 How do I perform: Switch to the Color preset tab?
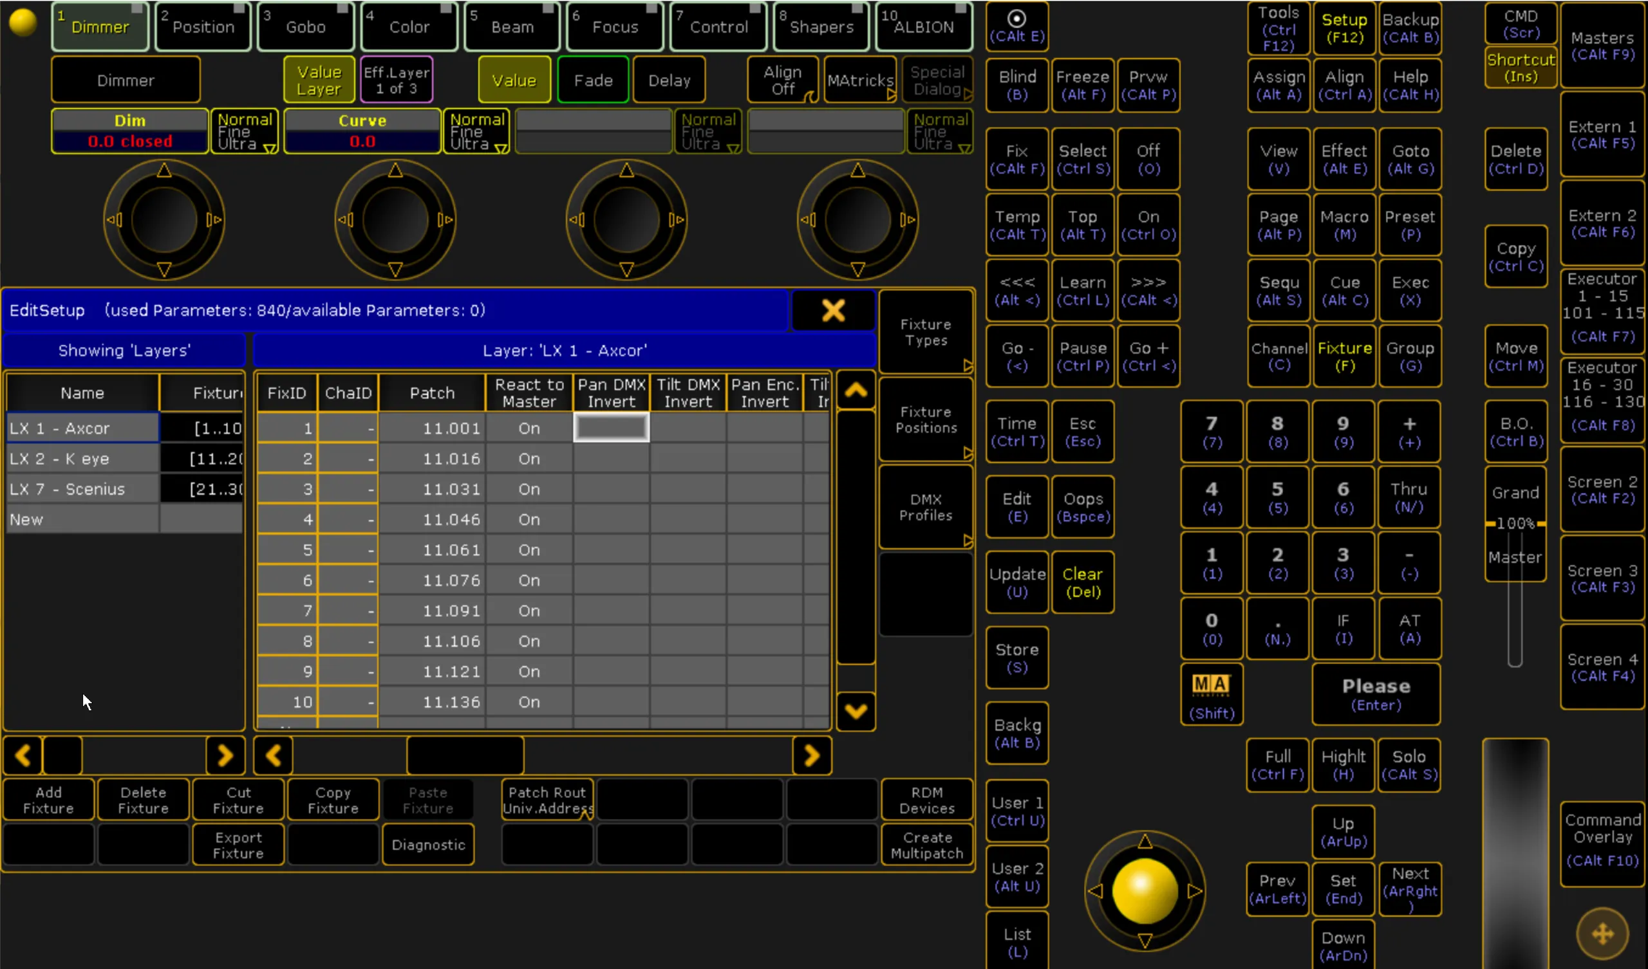(x=409, y=26)
